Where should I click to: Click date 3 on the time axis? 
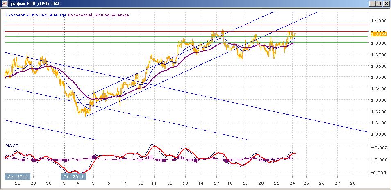click(x=65, y=183)
